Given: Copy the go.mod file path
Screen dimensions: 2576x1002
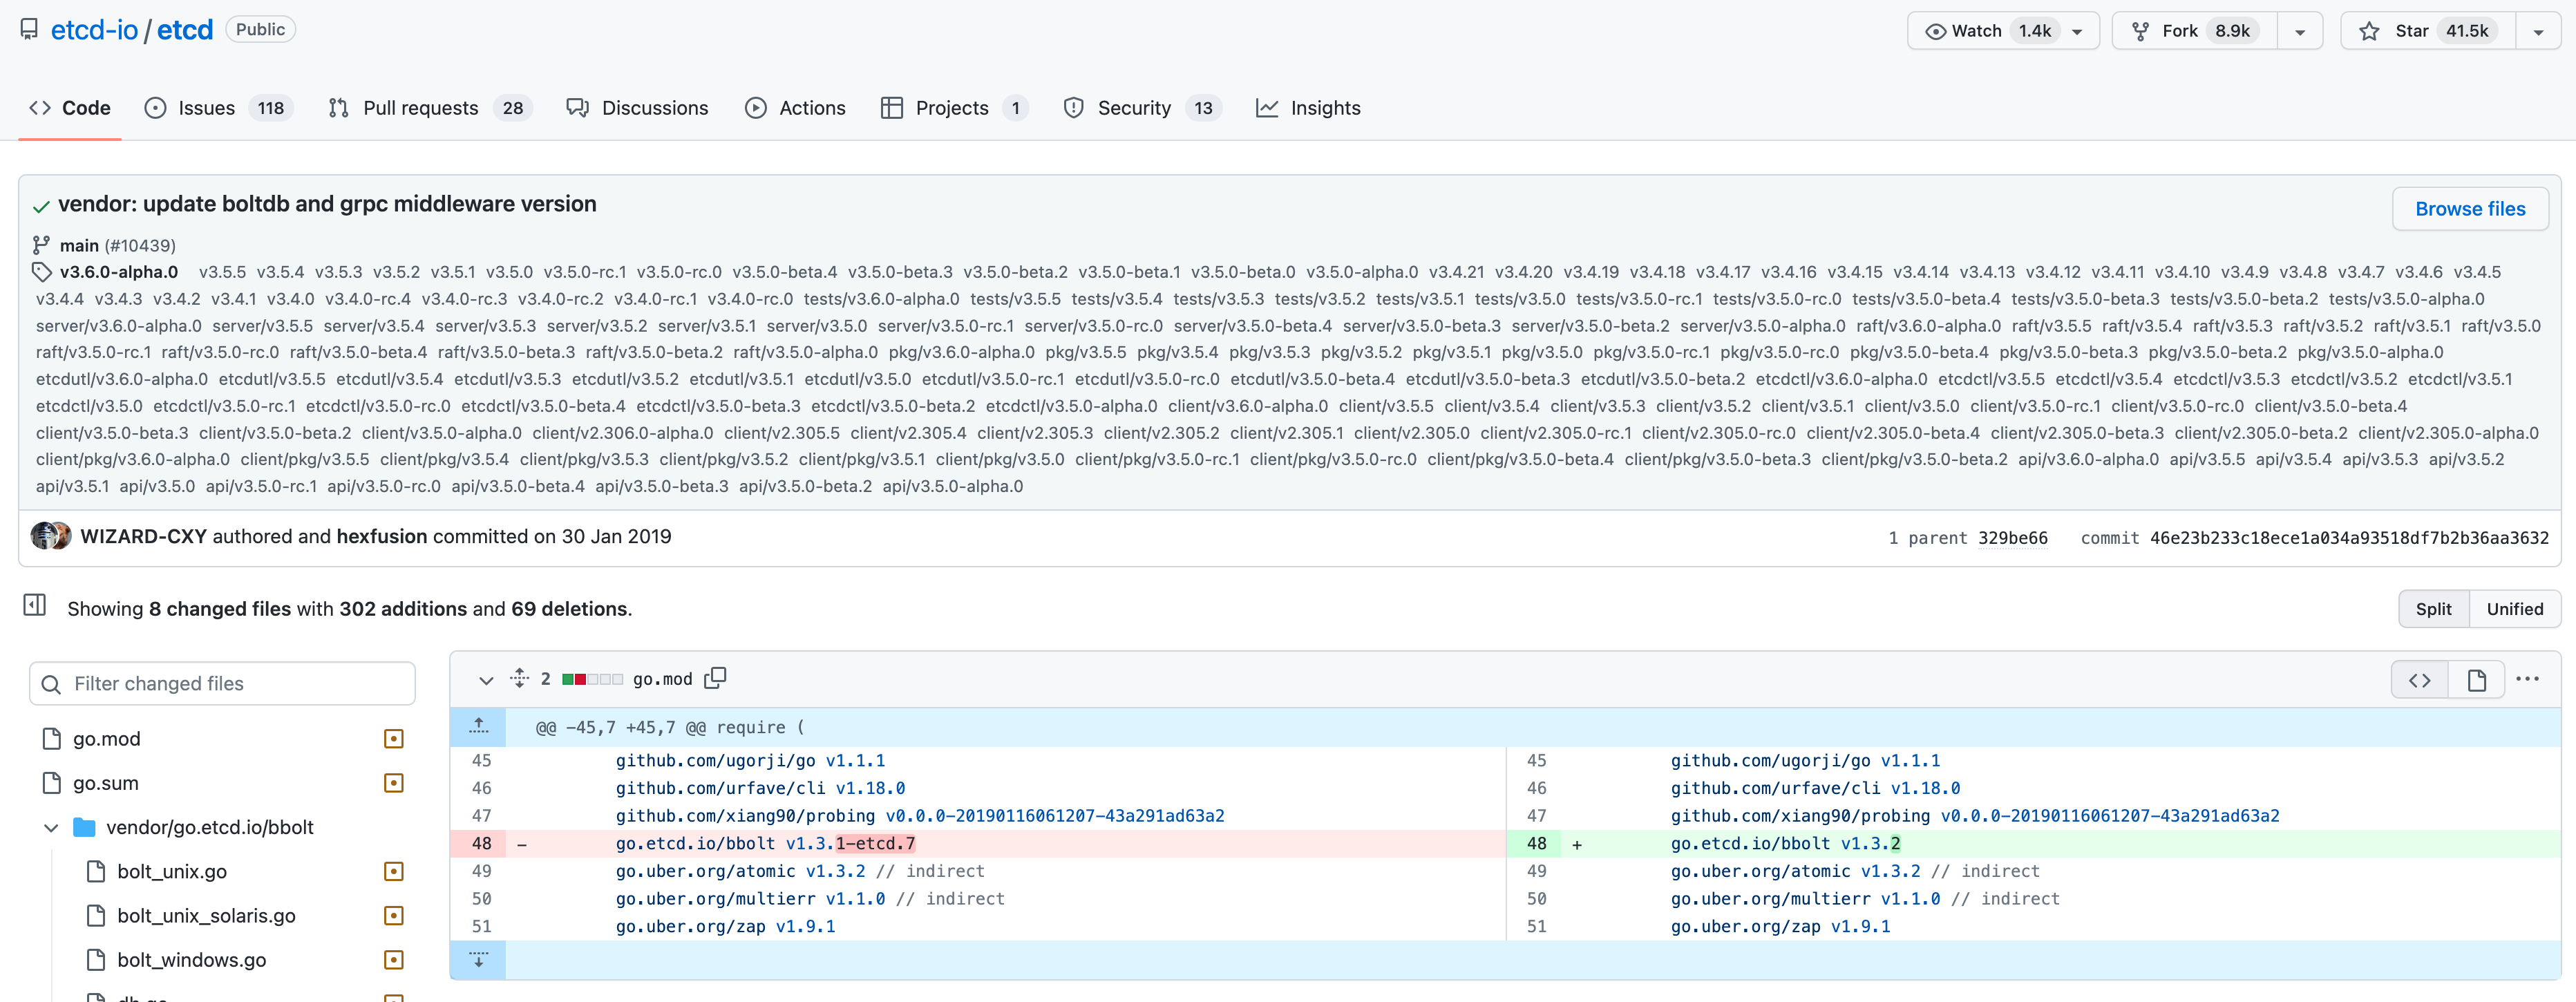Looking at the screenshot, I should (715, 678).
